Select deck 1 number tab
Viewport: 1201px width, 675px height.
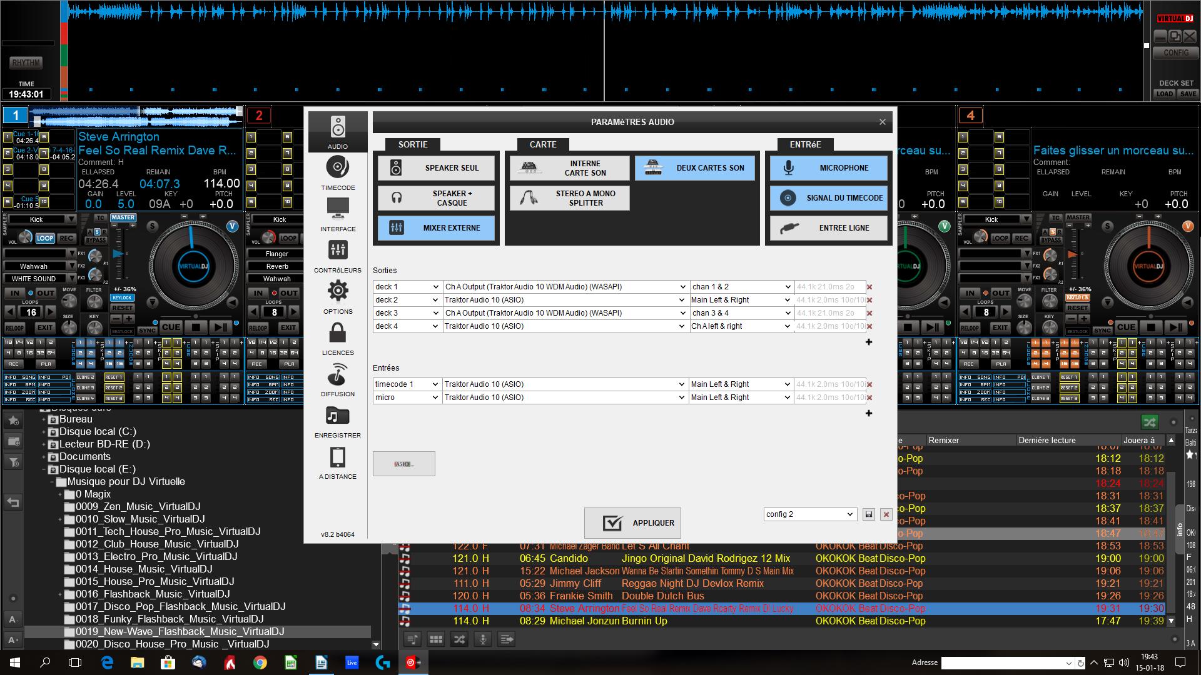pyautogui.click(x=16, y=115)
